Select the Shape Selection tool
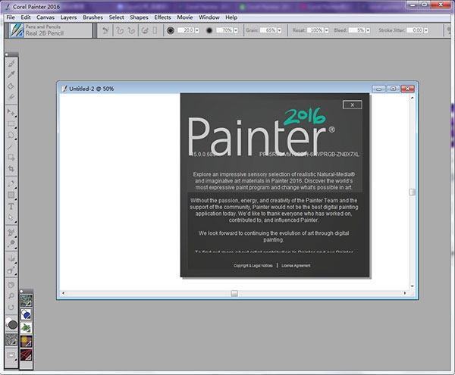Screen dimensions: 455x375 pyautogui.click(x=11, y=217)
